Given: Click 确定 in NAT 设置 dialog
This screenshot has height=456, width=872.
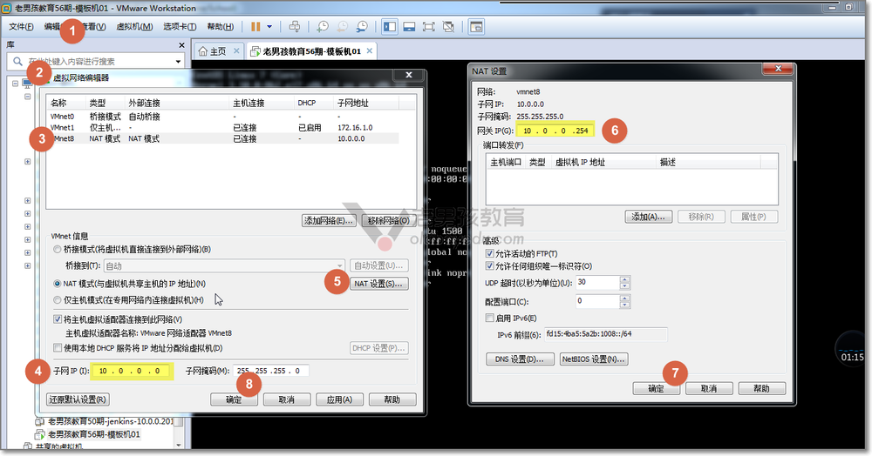Looking at the screenshot, I should [657, 388].
